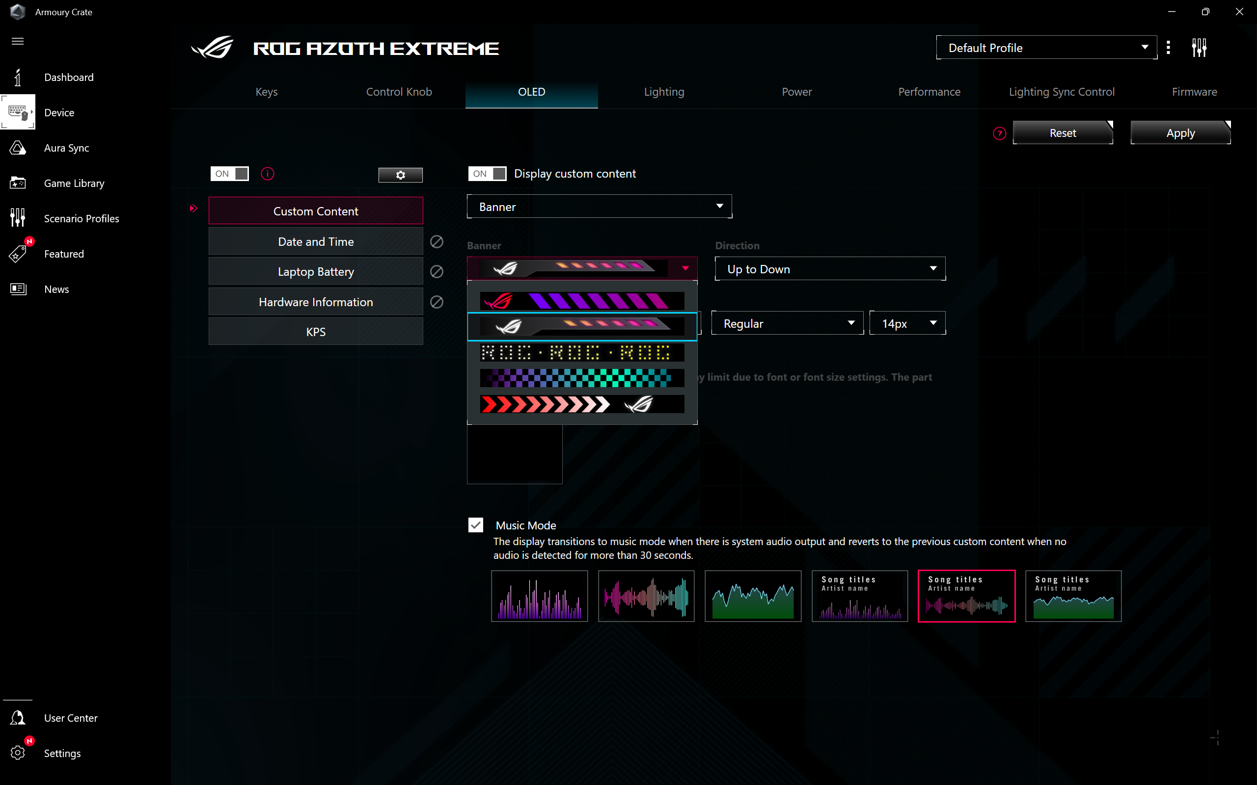Click the Apply button
Screen dimensions: 1257x785
coord(1180,133)
